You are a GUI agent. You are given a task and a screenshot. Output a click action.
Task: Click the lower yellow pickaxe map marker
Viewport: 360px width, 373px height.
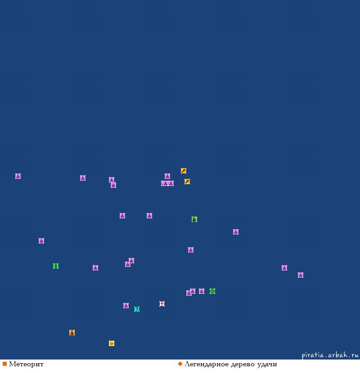pos(187,182)
